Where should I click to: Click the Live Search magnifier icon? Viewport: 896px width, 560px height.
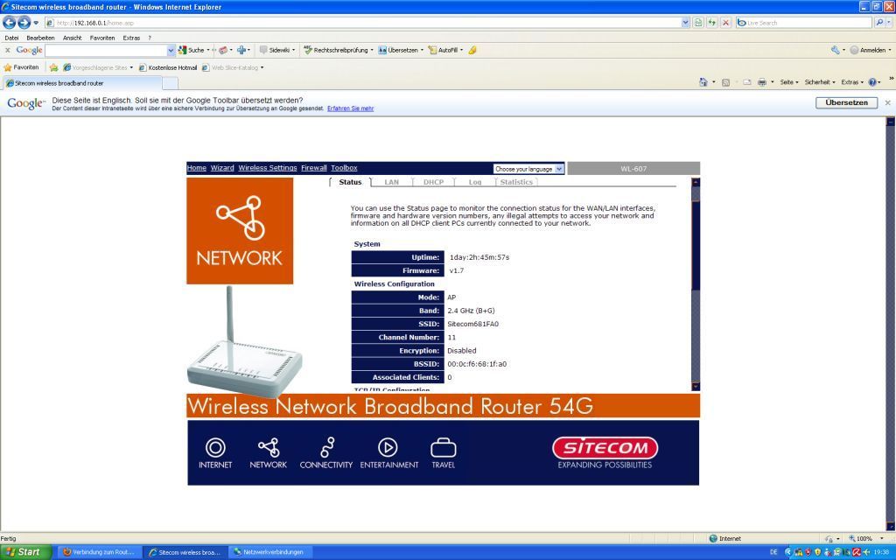pyautogui.click(x=879, y=23)
